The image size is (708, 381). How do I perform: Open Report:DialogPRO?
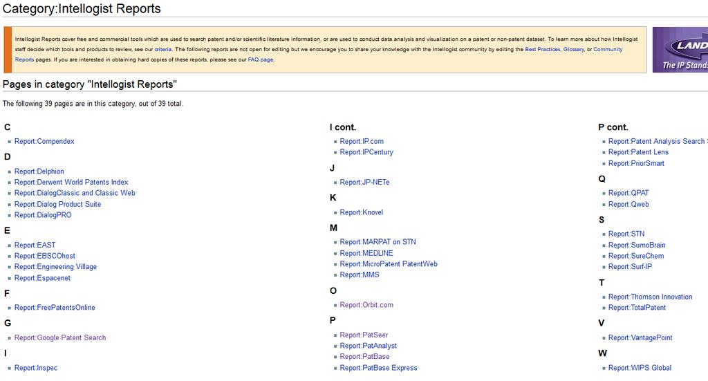(43, 215)
